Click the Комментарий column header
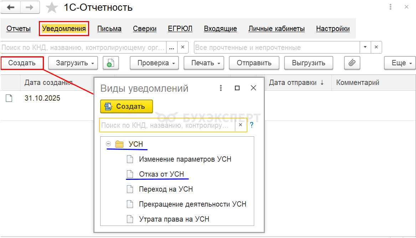This screenshot has width=416, height=238. click(x=374, y=83)
